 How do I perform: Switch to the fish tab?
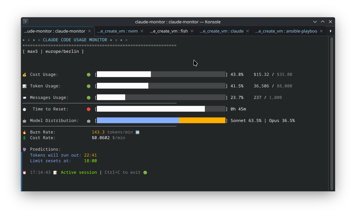(x=169, y=31)
